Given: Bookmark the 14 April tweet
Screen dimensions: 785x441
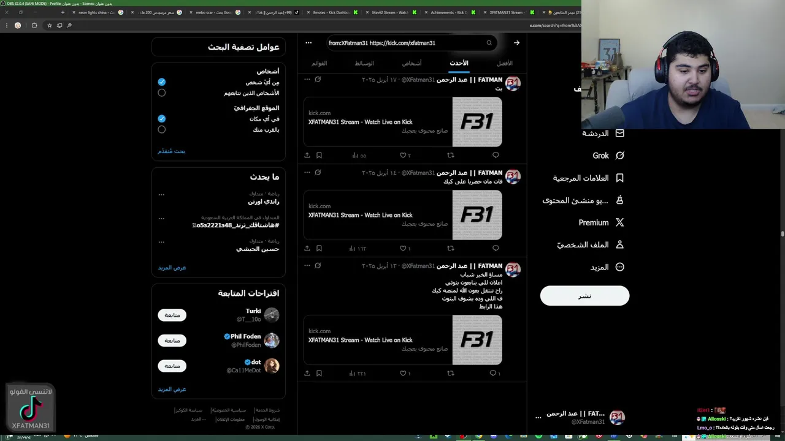Looking at the screenshot, I should [x=319, y=248].
